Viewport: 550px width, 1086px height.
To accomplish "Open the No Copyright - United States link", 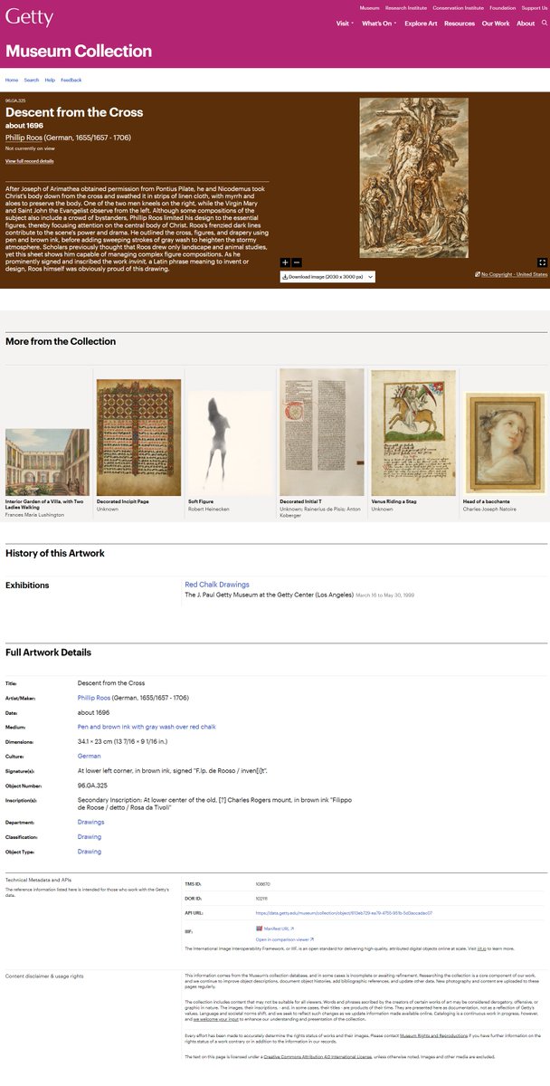I will 514,274.
